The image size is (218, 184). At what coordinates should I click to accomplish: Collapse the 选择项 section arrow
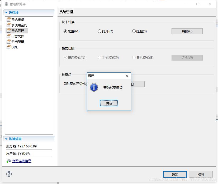[x=6, y=13]
